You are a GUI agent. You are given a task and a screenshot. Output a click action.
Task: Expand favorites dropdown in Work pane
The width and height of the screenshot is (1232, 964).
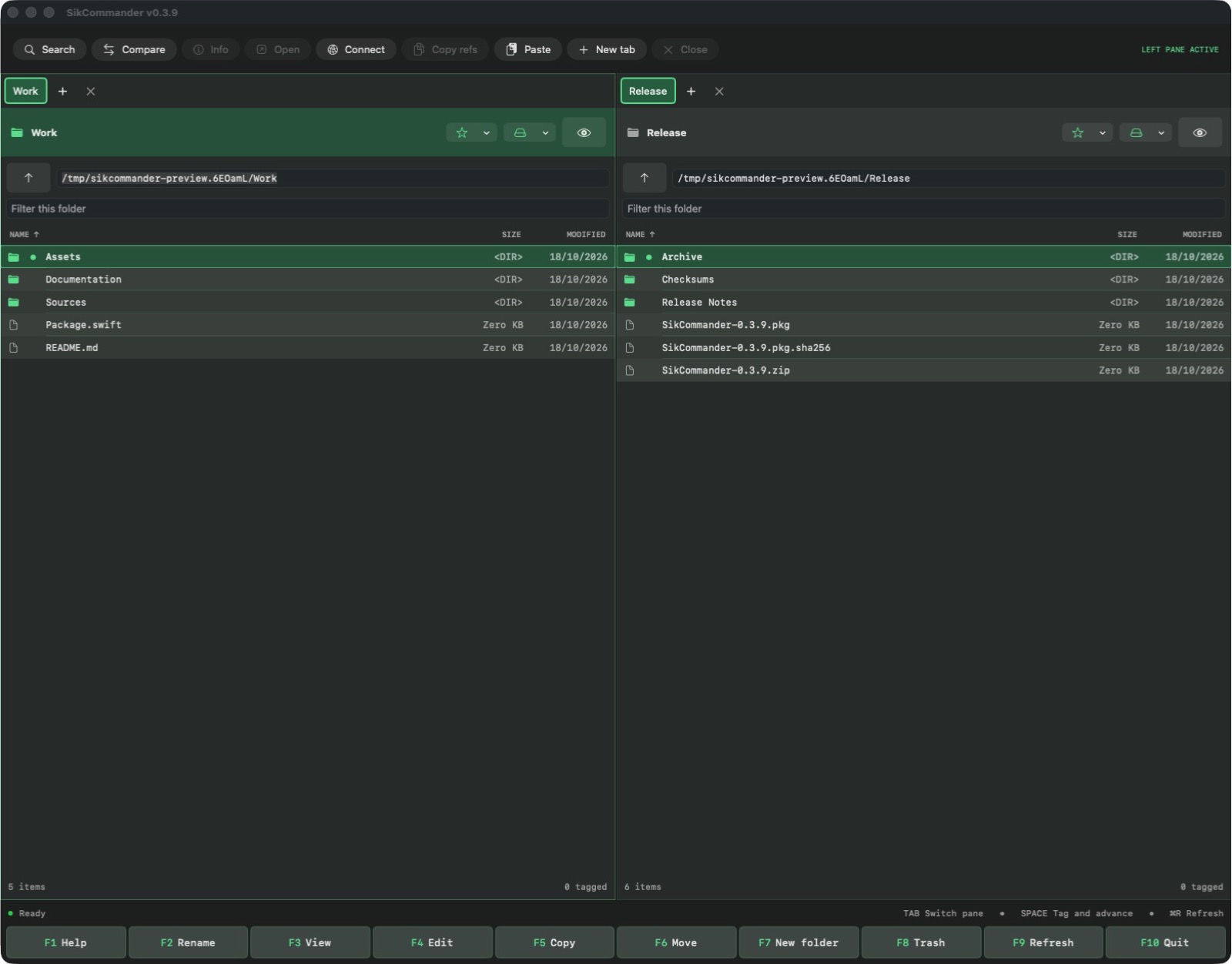coord(487,132)
